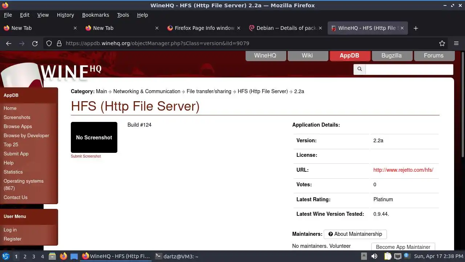Close the Debian package details tab
Image resolution: width=465 pixels, height=262 pixels.
pos(320,28)
